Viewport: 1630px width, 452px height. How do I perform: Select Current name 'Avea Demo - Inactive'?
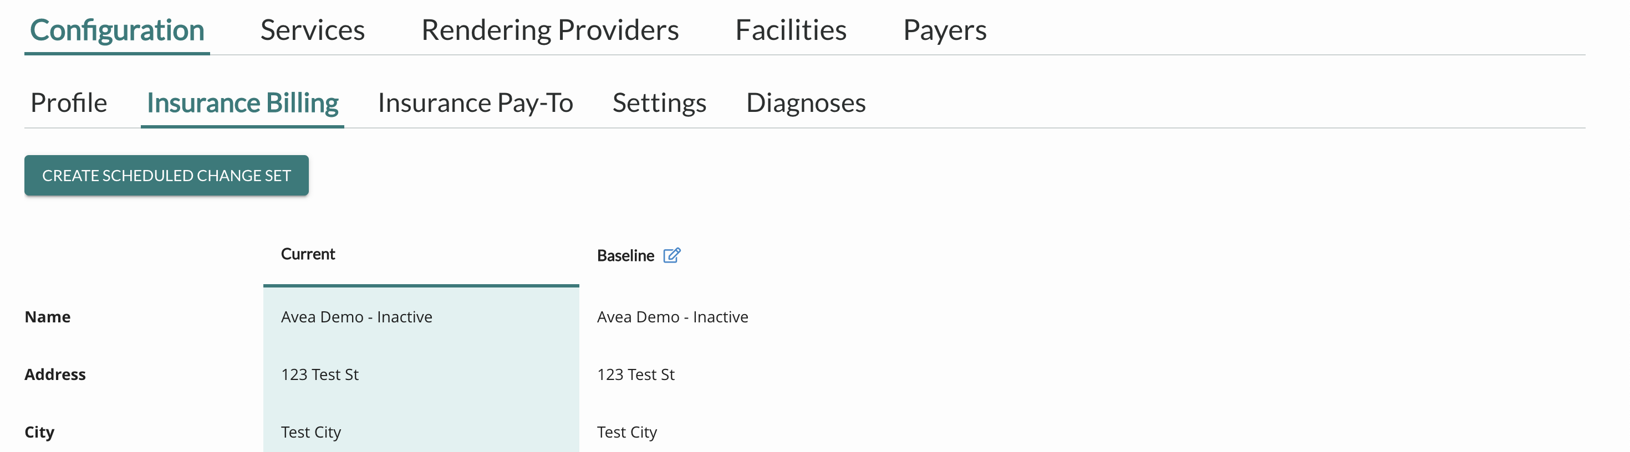[356, 317]
